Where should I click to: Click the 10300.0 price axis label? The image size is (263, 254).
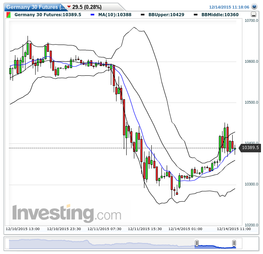pos(251,184)
